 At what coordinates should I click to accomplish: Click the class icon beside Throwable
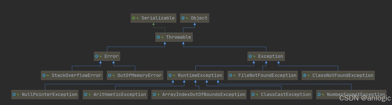pos(158,37)
